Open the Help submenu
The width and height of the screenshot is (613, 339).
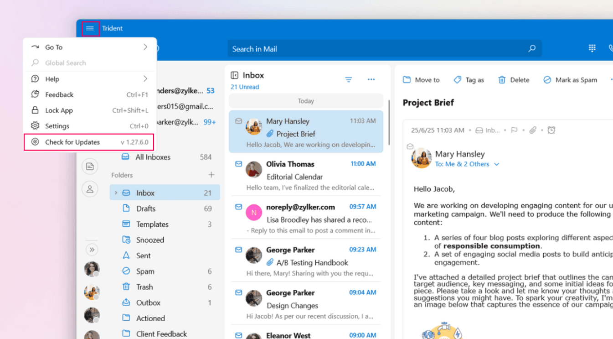pyautogui.click(x=90, y=79)
